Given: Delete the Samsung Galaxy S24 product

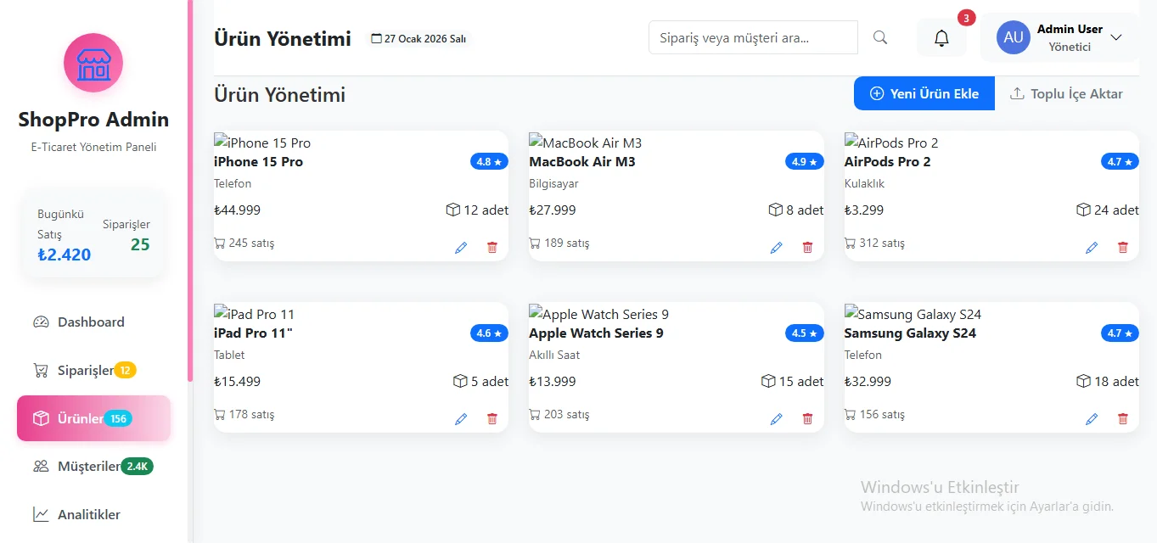Looking at the screenshot, I should pyautogui.click(x=1123, y=419).
